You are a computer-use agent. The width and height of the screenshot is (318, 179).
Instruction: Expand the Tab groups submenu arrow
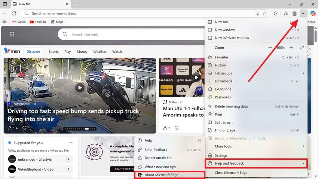click(x=303, y=73)
